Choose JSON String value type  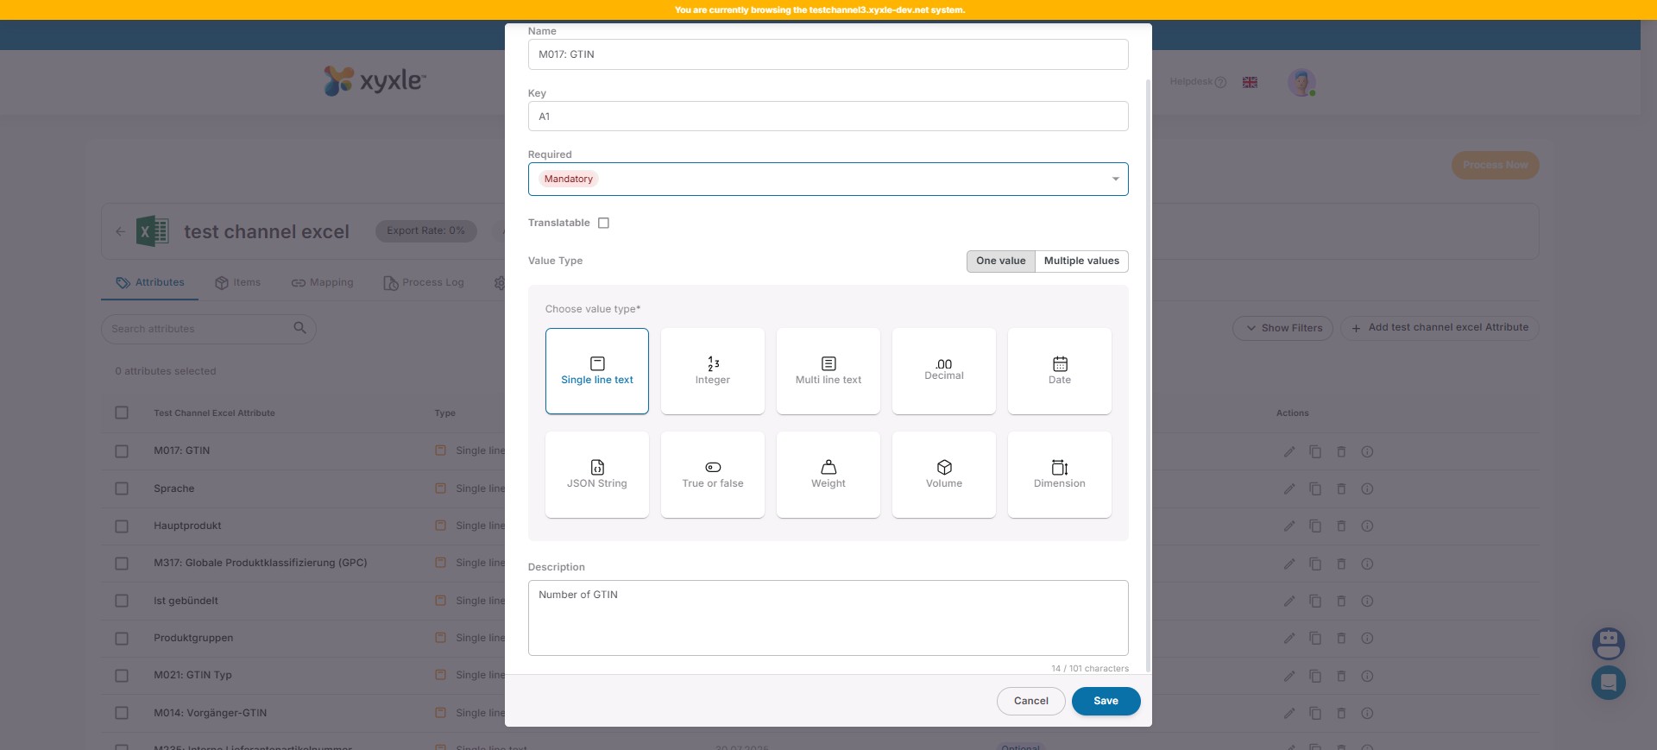596,475
